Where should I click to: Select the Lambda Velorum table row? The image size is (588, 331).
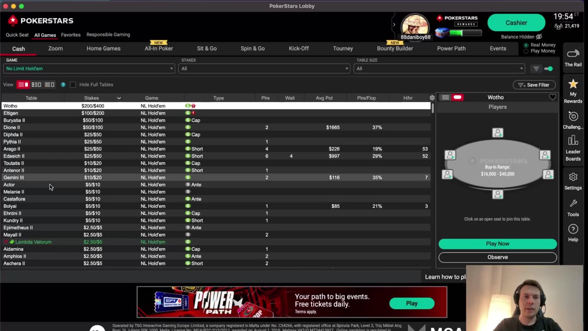click(x=216, y=242)
